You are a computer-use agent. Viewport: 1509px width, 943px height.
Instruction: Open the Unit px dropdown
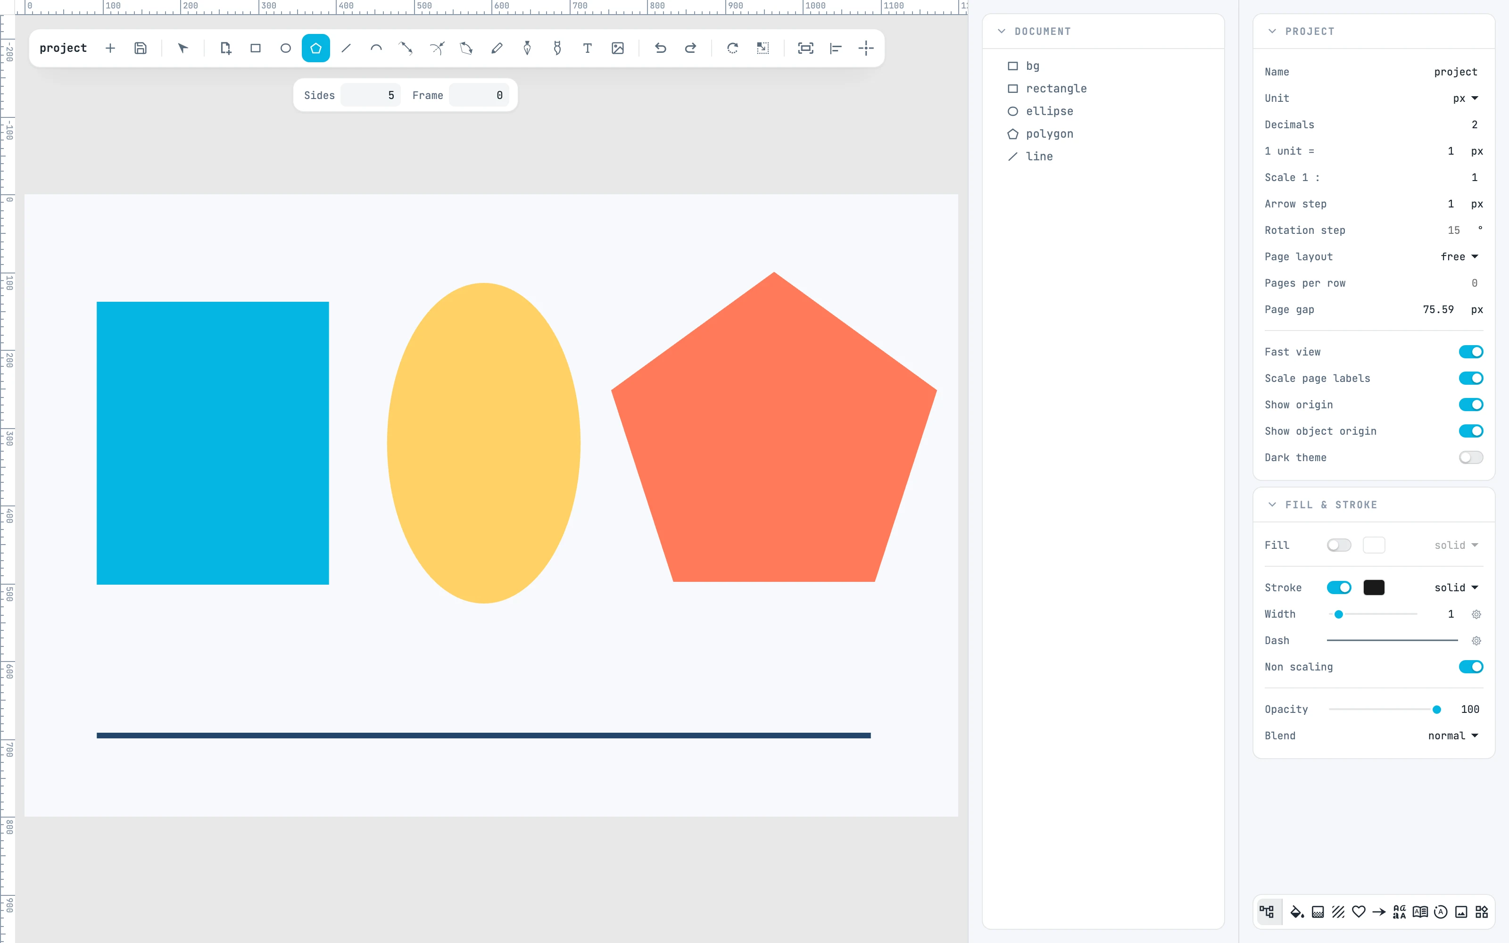click(1465, 98)
